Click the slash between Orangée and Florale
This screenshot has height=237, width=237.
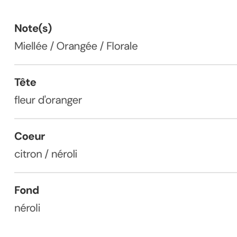(x=103, y=46)
